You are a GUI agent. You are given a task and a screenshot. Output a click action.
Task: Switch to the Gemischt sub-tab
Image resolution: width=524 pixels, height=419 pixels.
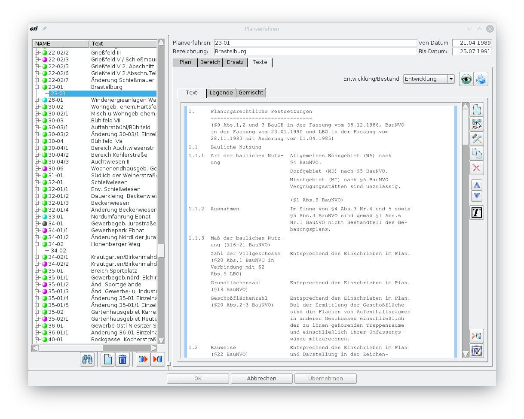click(251, 93)
